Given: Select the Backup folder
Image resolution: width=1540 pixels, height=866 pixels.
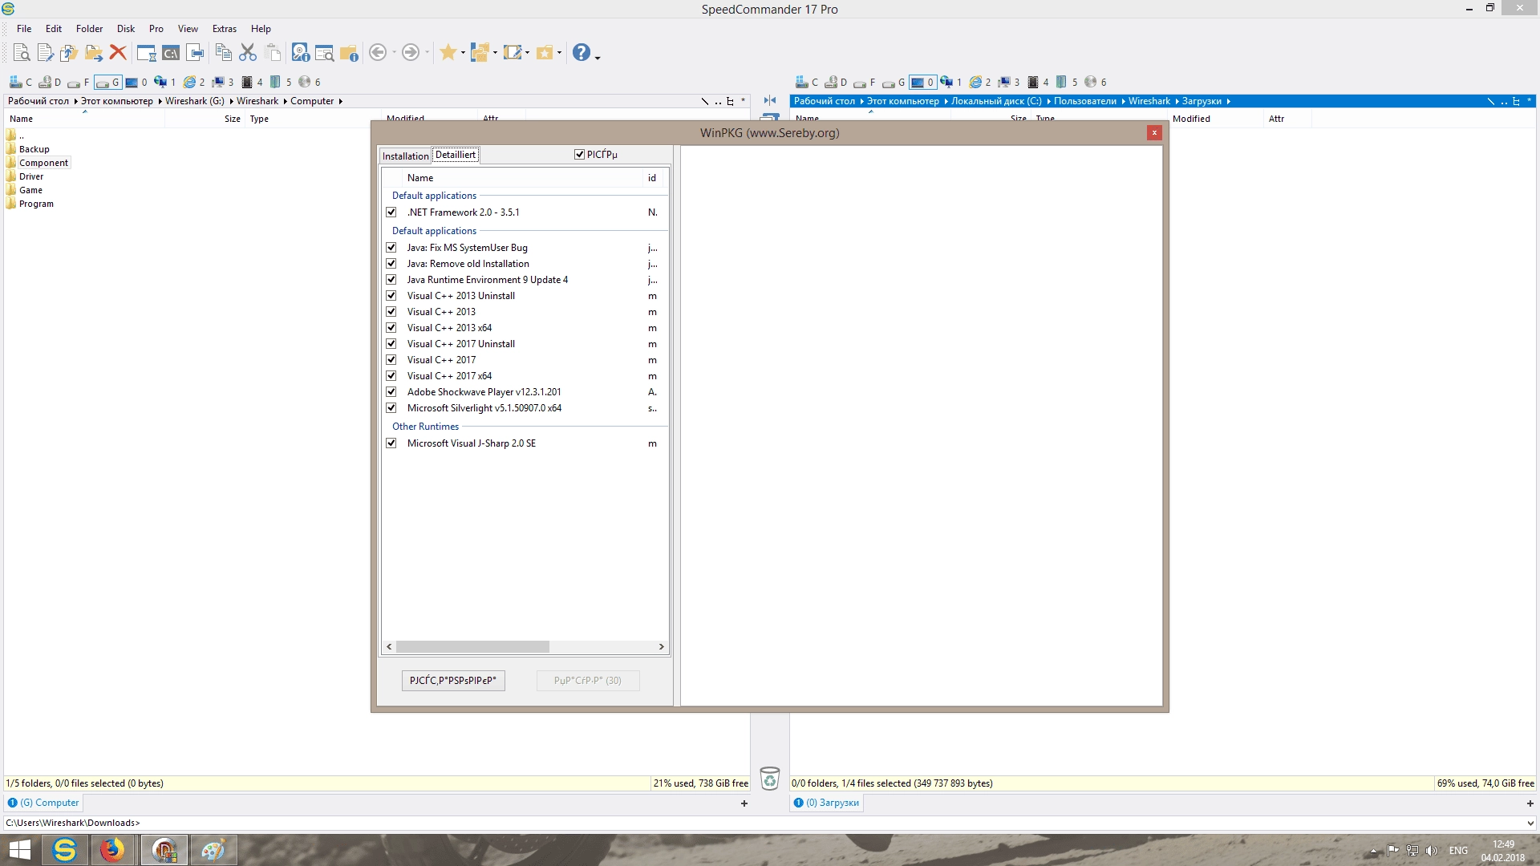Looking at the screenshot, I should tap(34, 149).
